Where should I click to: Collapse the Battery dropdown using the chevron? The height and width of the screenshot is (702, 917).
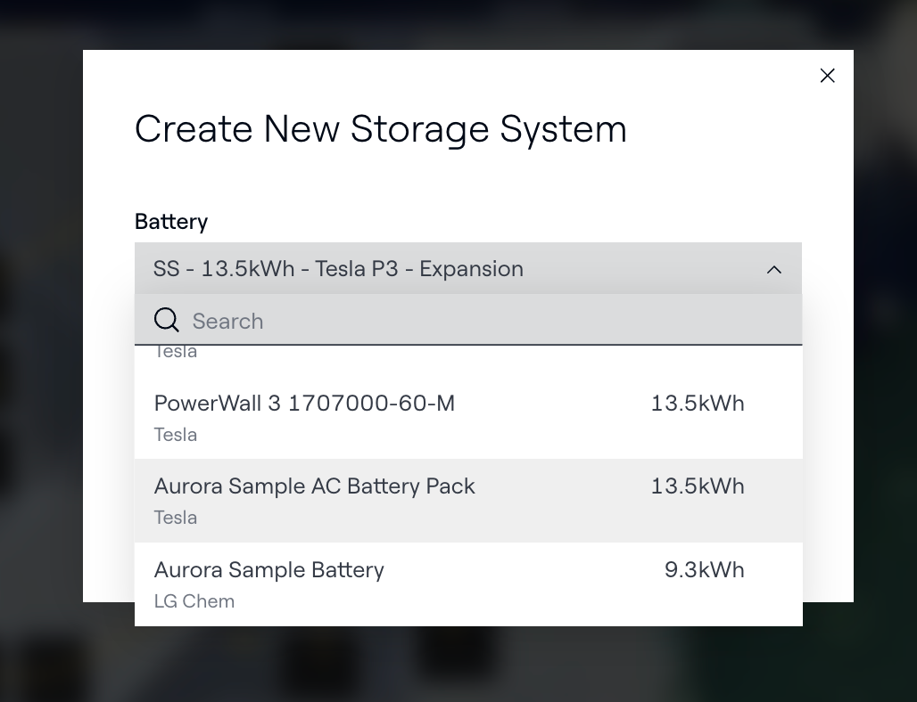(773, 269)
